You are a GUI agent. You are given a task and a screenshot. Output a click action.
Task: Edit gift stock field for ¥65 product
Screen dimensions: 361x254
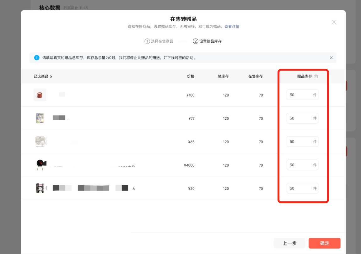pyautogui.click(x=299, y=142)
